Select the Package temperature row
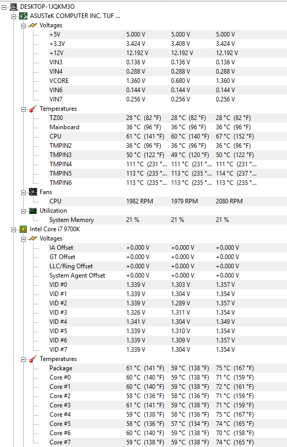The width and height of the screenshot is (287, 447). pos(168,368)
